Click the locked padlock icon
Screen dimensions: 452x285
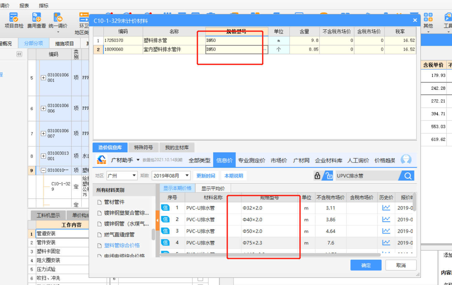coord(317,176)
